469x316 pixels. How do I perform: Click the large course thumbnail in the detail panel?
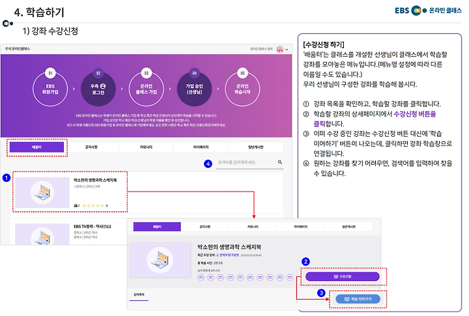point(160,260)
